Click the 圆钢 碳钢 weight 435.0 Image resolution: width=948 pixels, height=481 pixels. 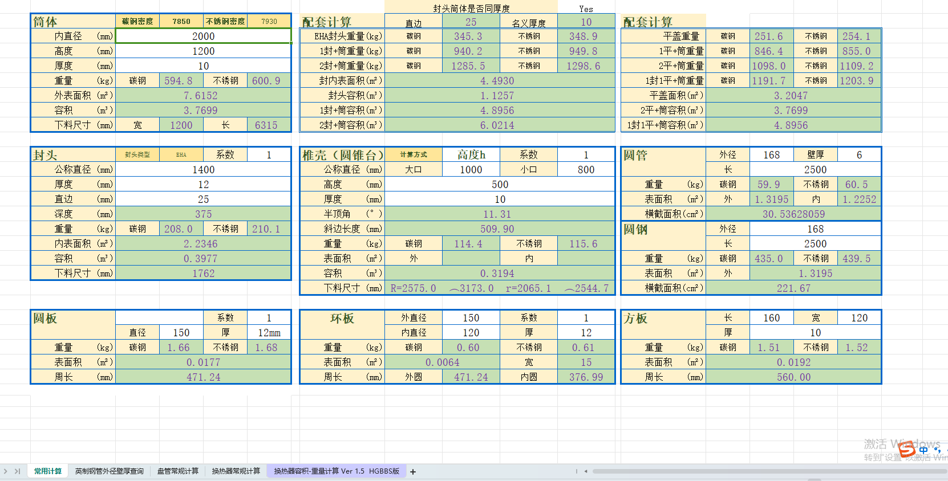pos(772,258)
